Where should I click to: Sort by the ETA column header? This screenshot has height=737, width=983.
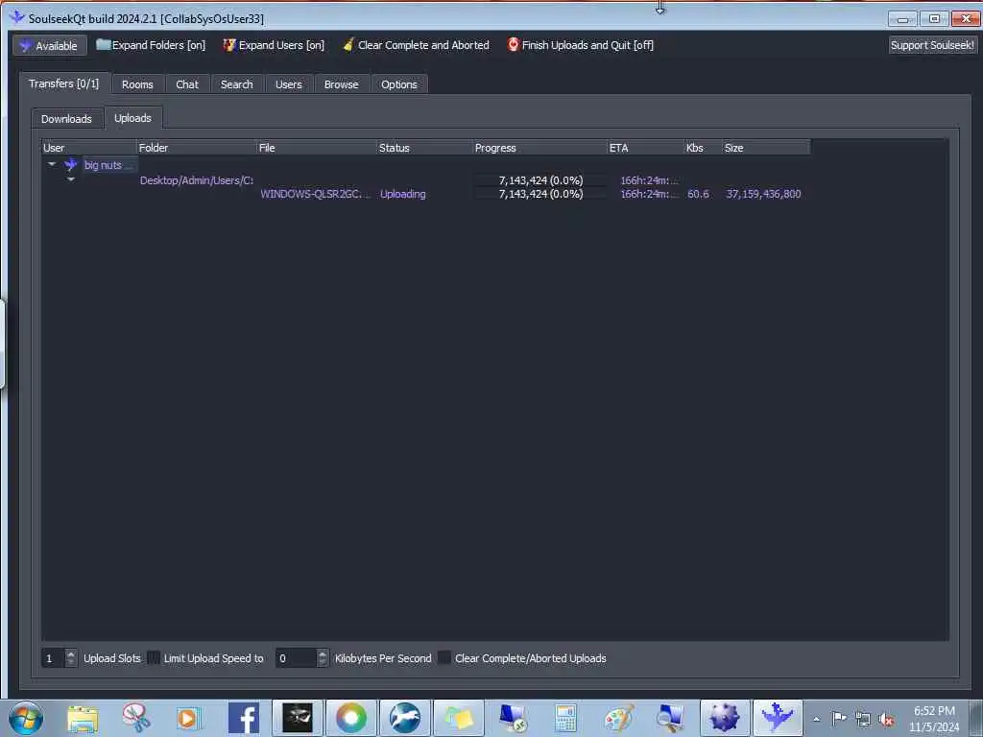pyautogui.click(x=646, y=148)
